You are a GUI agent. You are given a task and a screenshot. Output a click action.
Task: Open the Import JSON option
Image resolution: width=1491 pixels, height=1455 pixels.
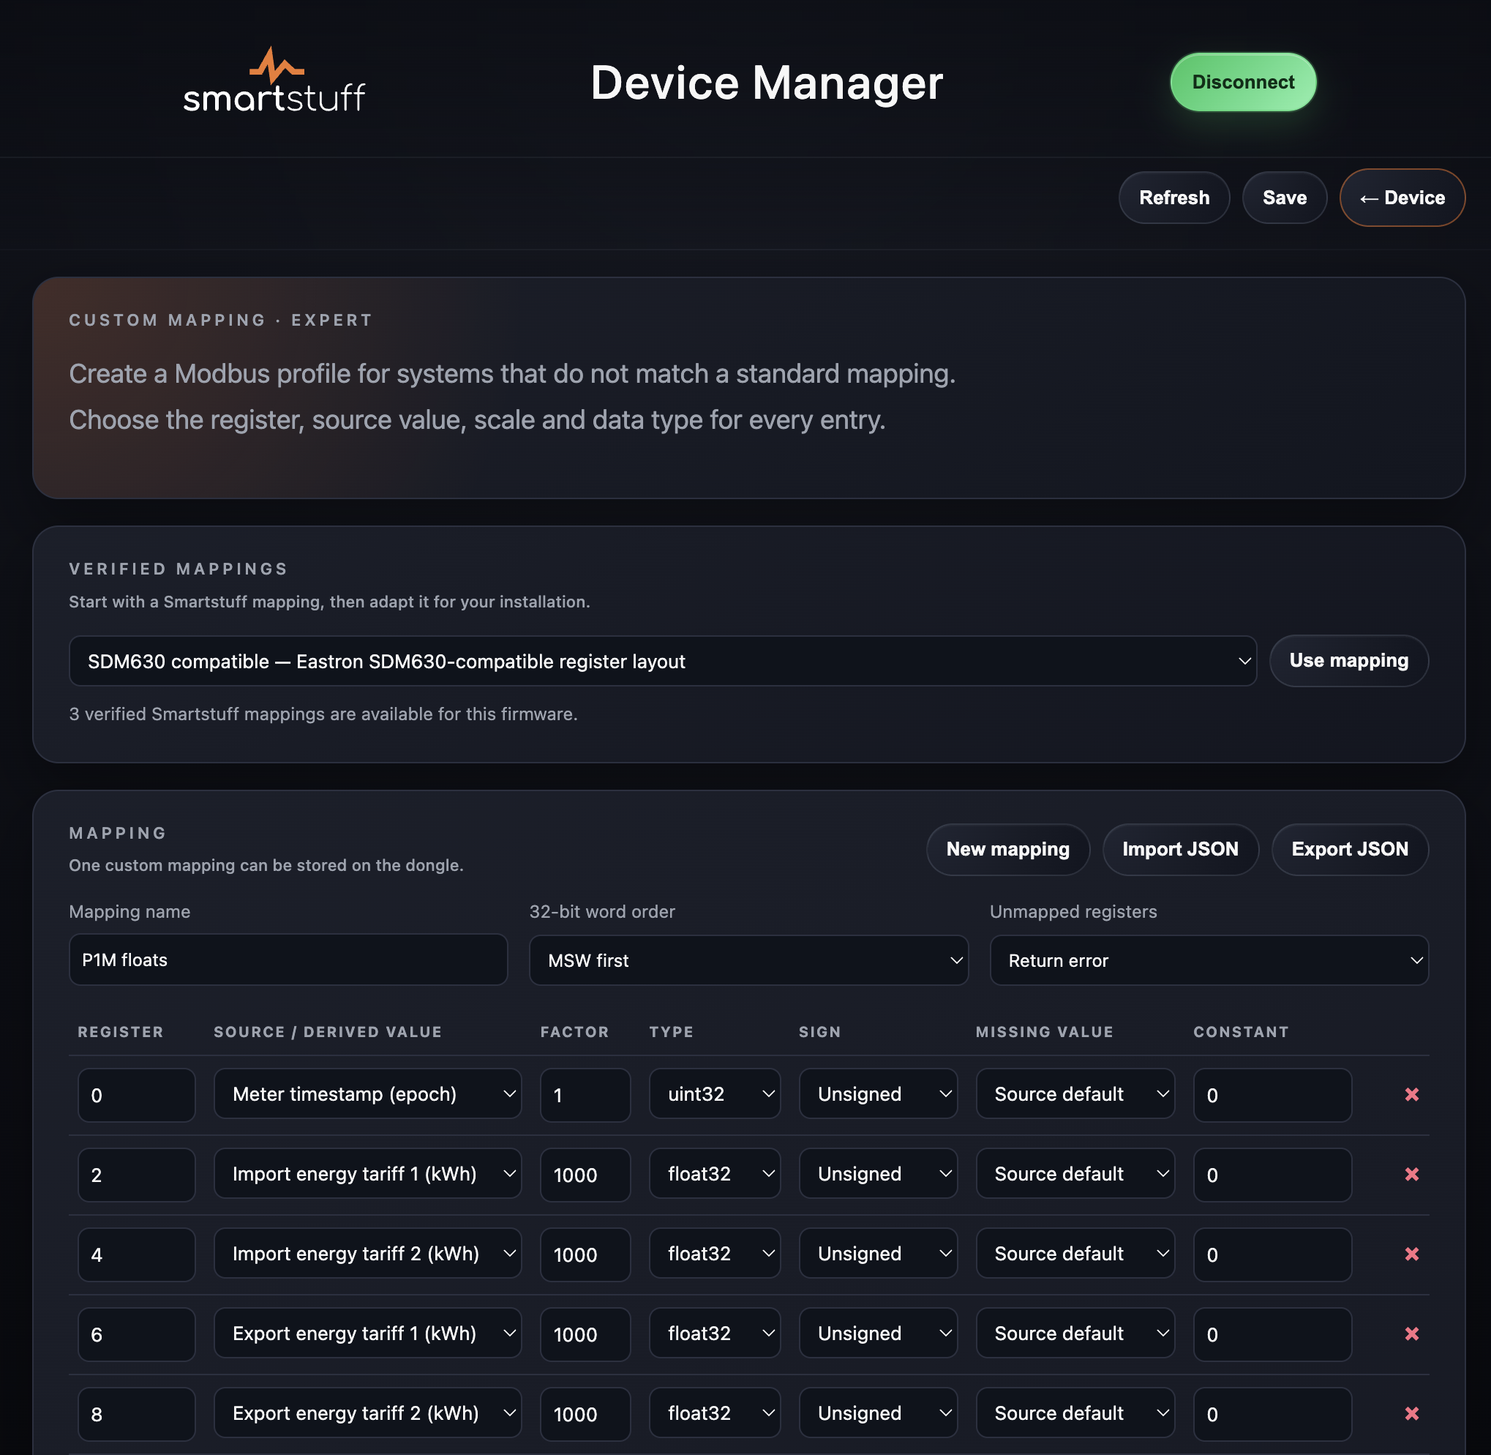pos(1180,849)
